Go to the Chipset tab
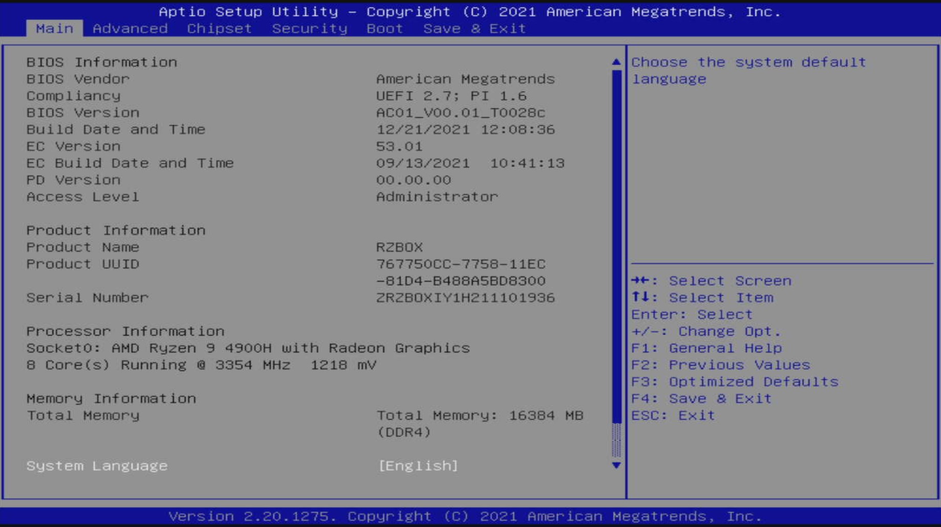The image size is (941, 527). (x=219, y=29)
